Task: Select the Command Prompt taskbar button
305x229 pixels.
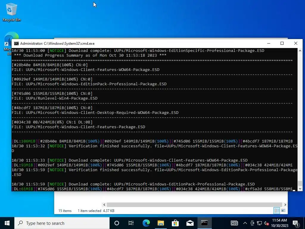Action: click(204, 223)
